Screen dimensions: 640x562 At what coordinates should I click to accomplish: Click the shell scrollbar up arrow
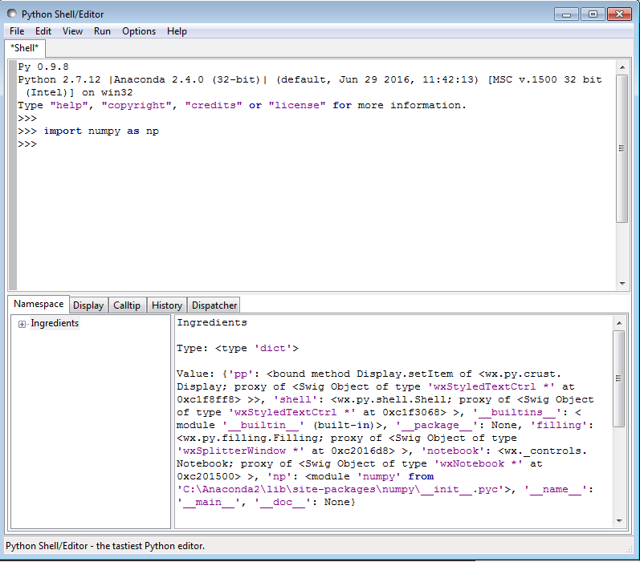(x=622, y=66)
